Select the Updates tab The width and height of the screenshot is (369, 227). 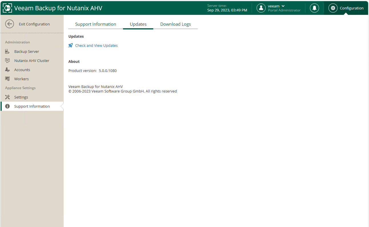(138, 24)
